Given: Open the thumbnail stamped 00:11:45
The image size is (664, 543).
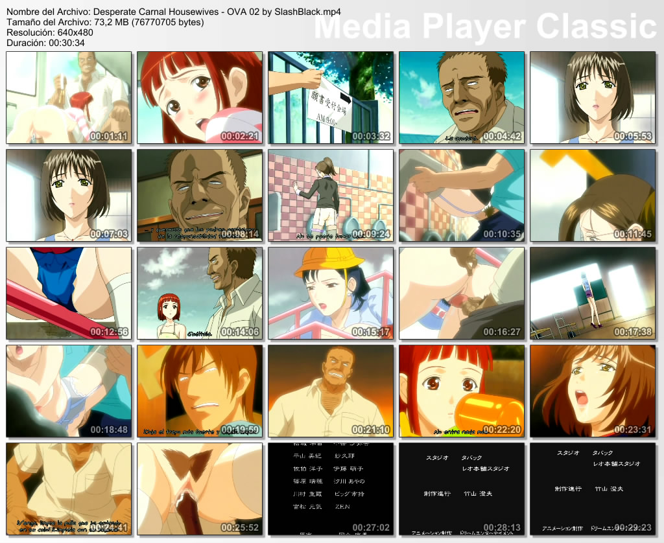Looking at the screenshot, I should point(593,196).
